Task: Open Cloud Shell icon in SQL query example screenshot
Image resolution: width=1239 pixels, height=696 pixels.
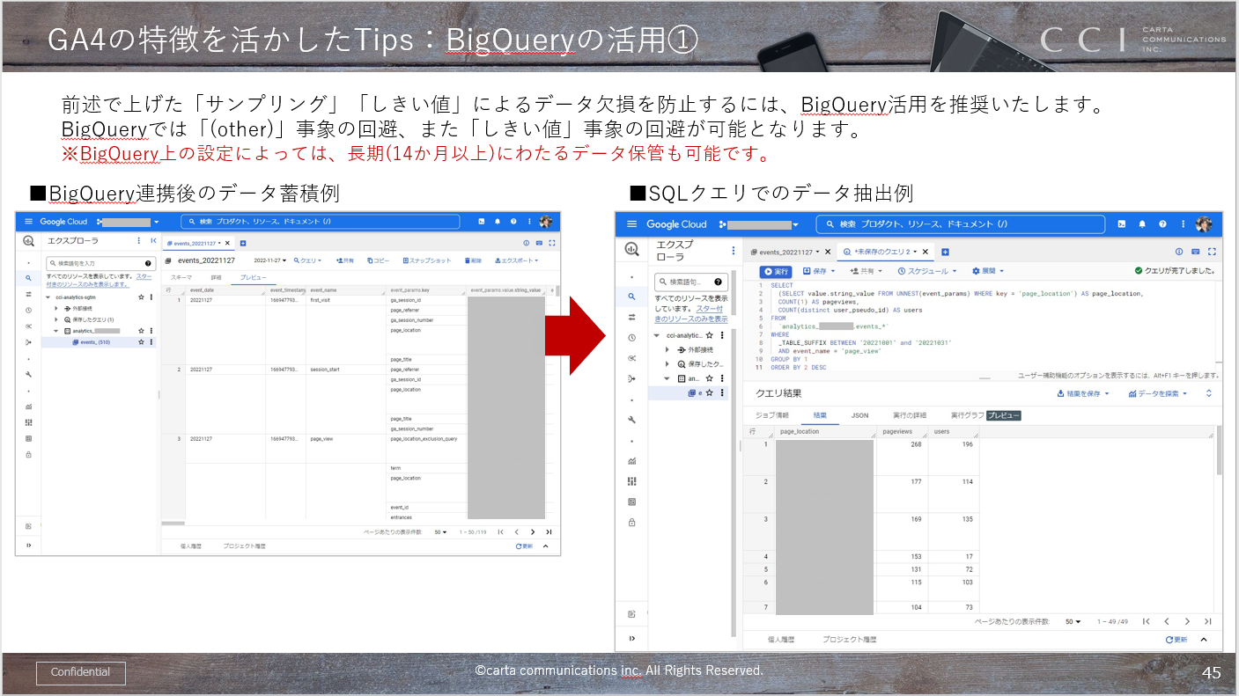Action: (x=1121, y=224)
